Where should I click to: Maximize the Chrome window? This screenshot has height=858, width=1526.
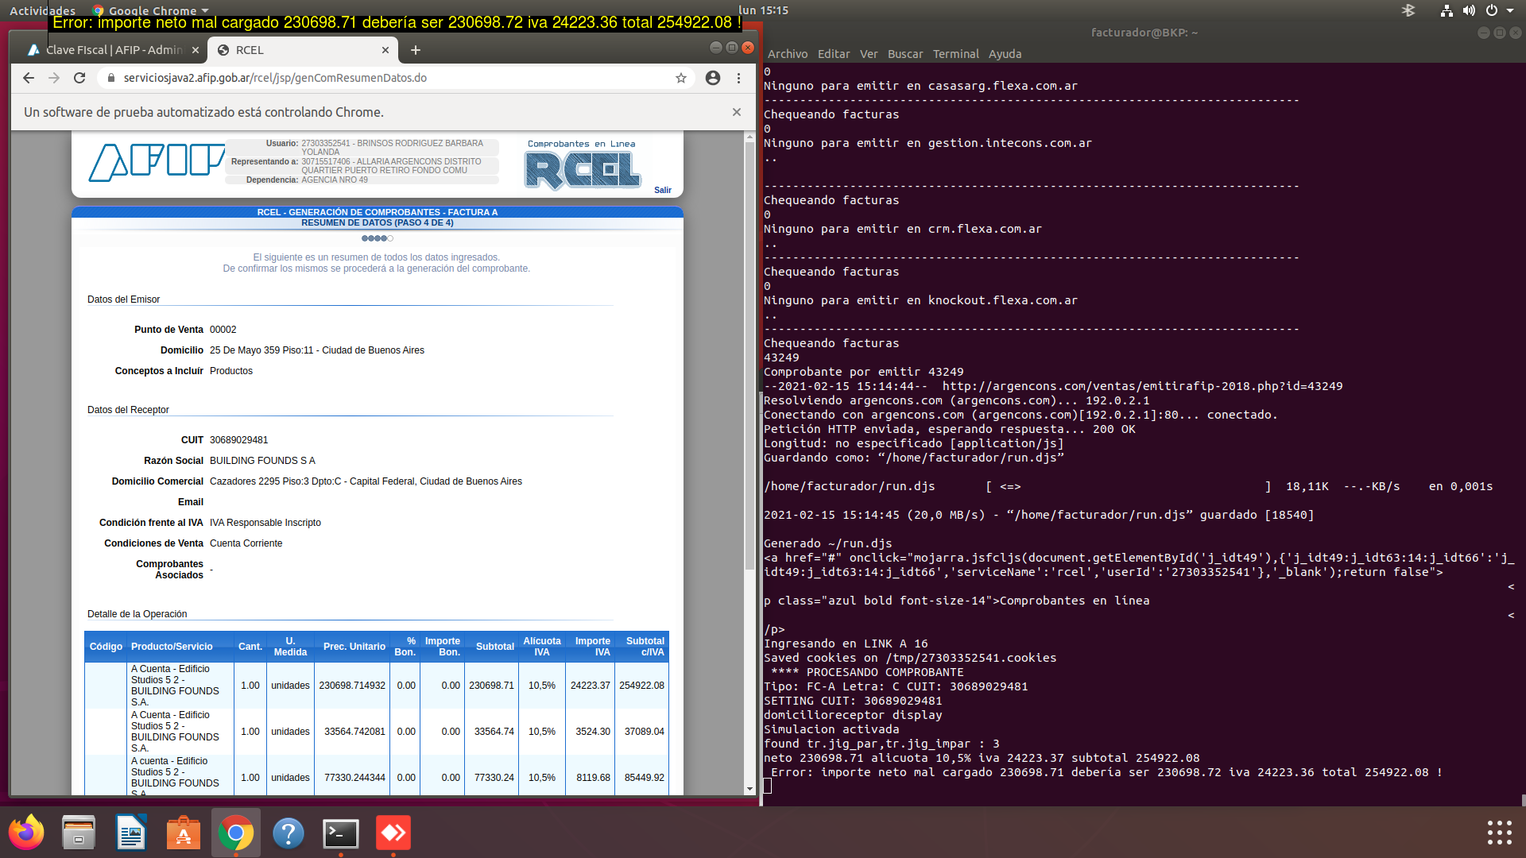pyautogui.click(x=731, y=48)
